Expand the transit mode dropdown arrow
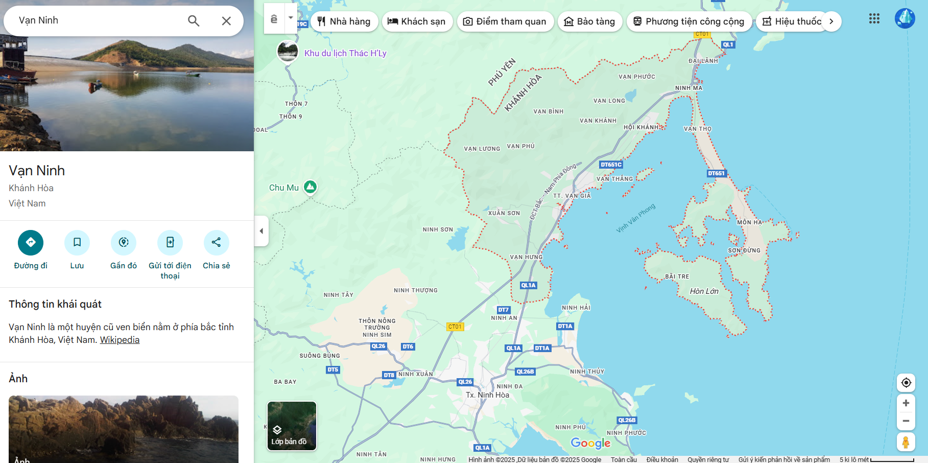This screenshot has height=463, width=928. (x=291, y=18)
